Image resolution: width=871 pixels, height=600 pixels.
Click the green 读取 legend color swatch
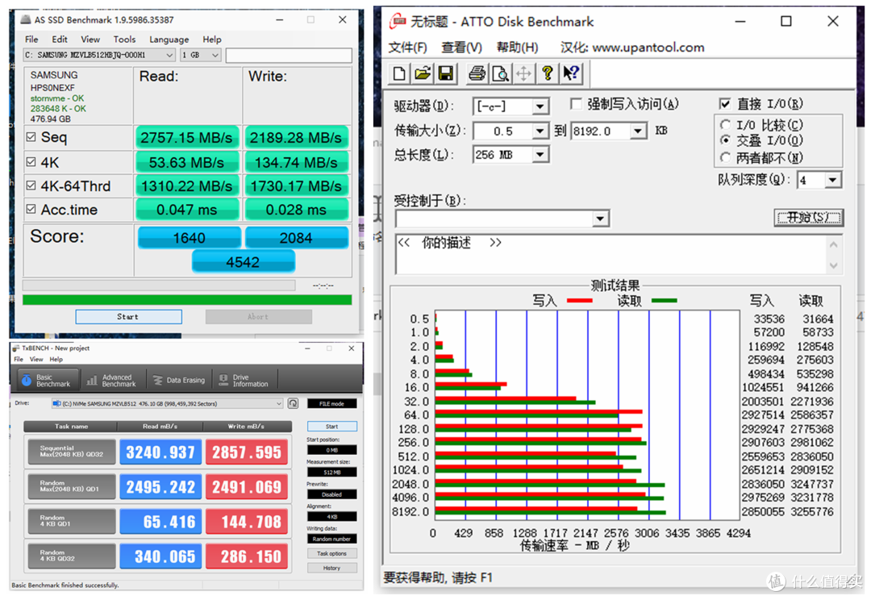[x=664, y=301]
